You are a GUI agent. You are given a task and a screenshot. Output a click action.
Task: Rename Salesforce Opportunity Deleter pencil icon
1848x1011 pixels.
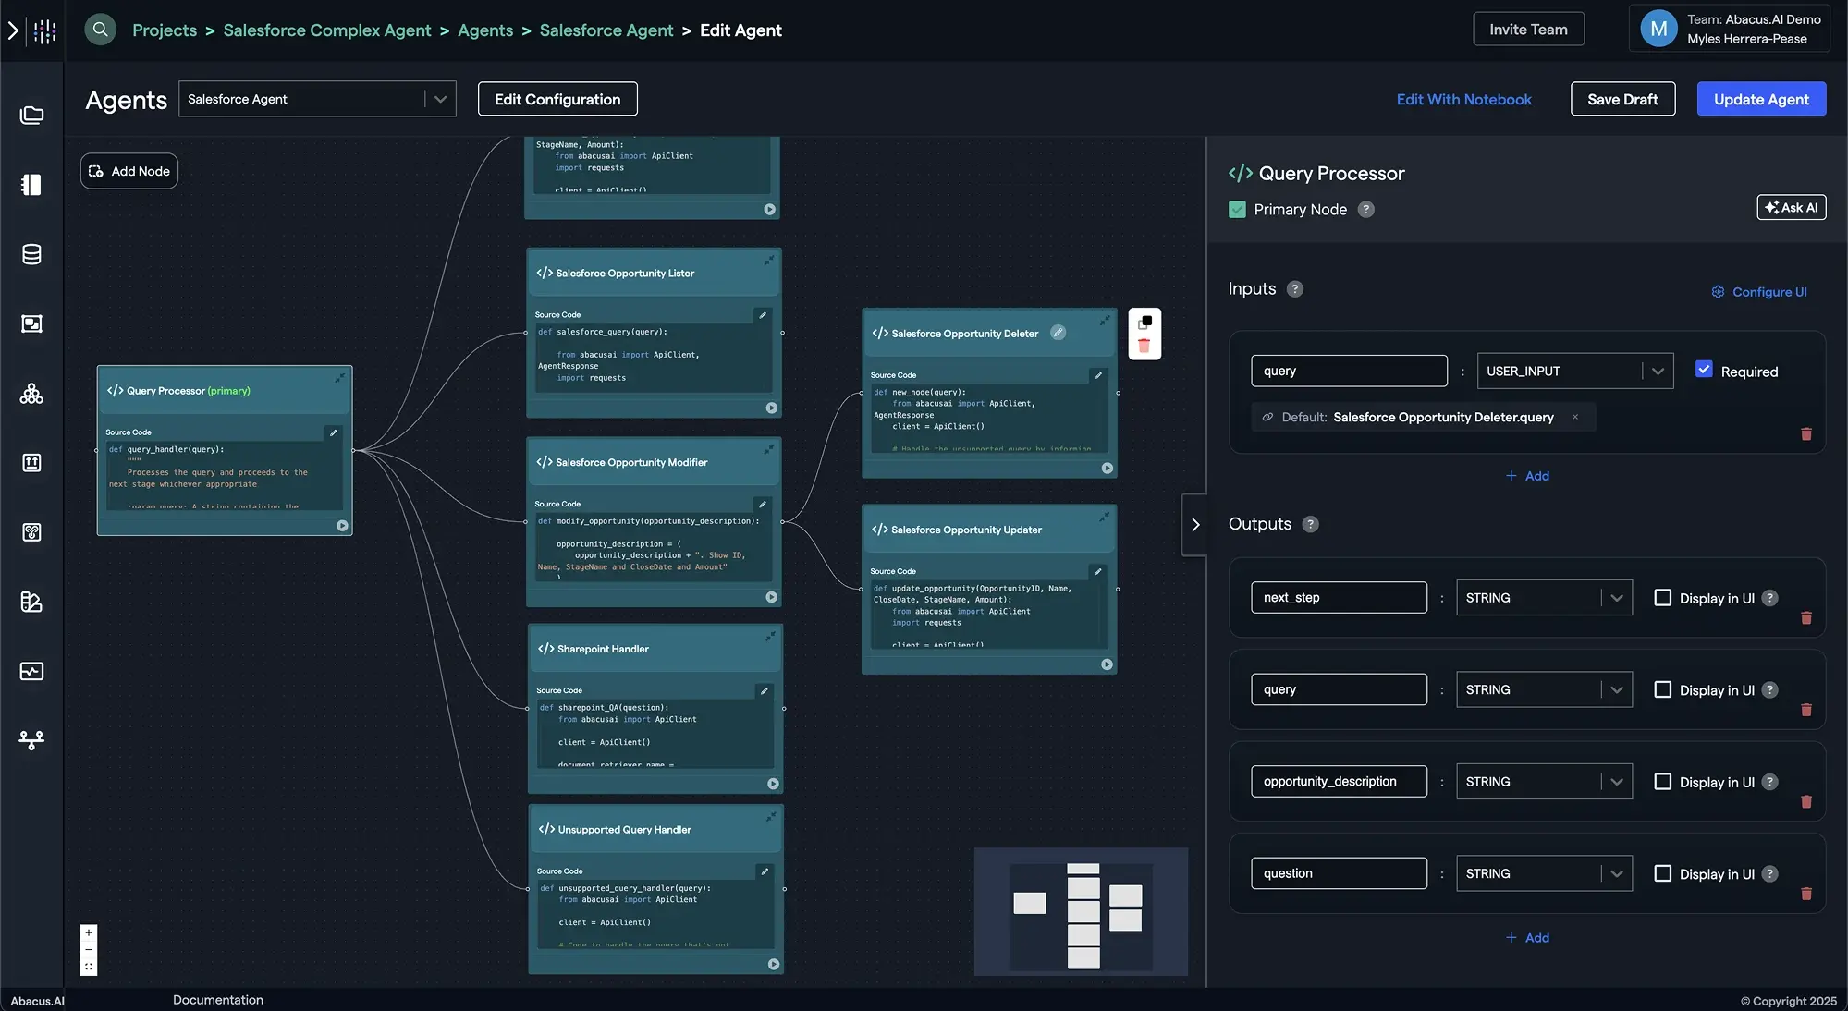click(1059, 333)
